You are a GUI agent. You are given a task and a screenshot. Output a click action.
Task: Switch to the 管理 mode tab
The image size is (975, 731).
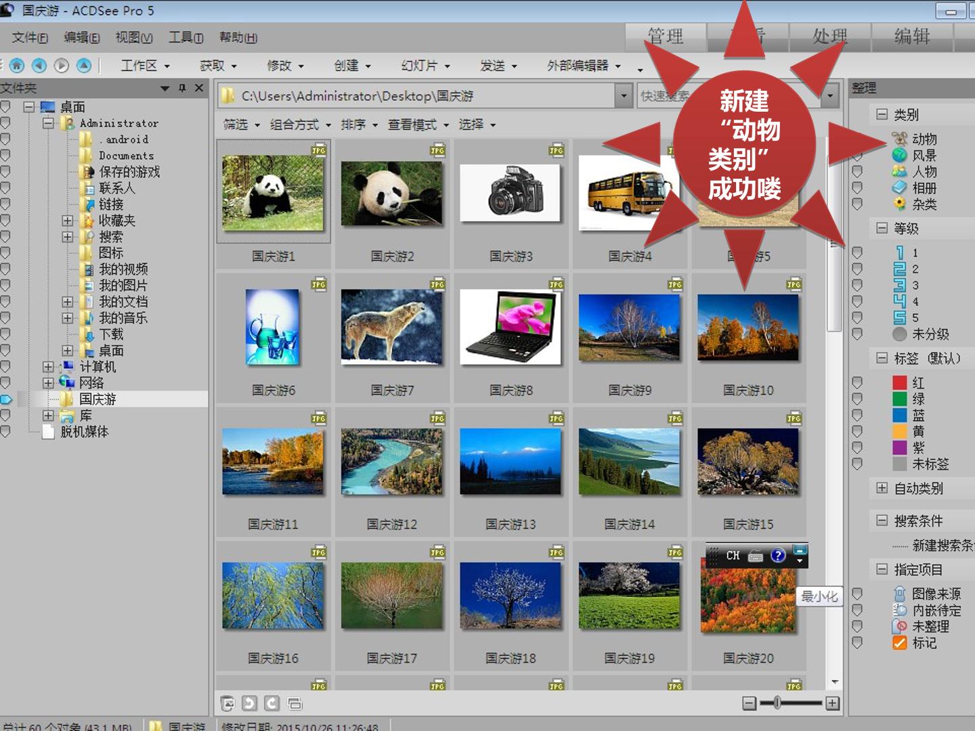(x=665, y=37)
